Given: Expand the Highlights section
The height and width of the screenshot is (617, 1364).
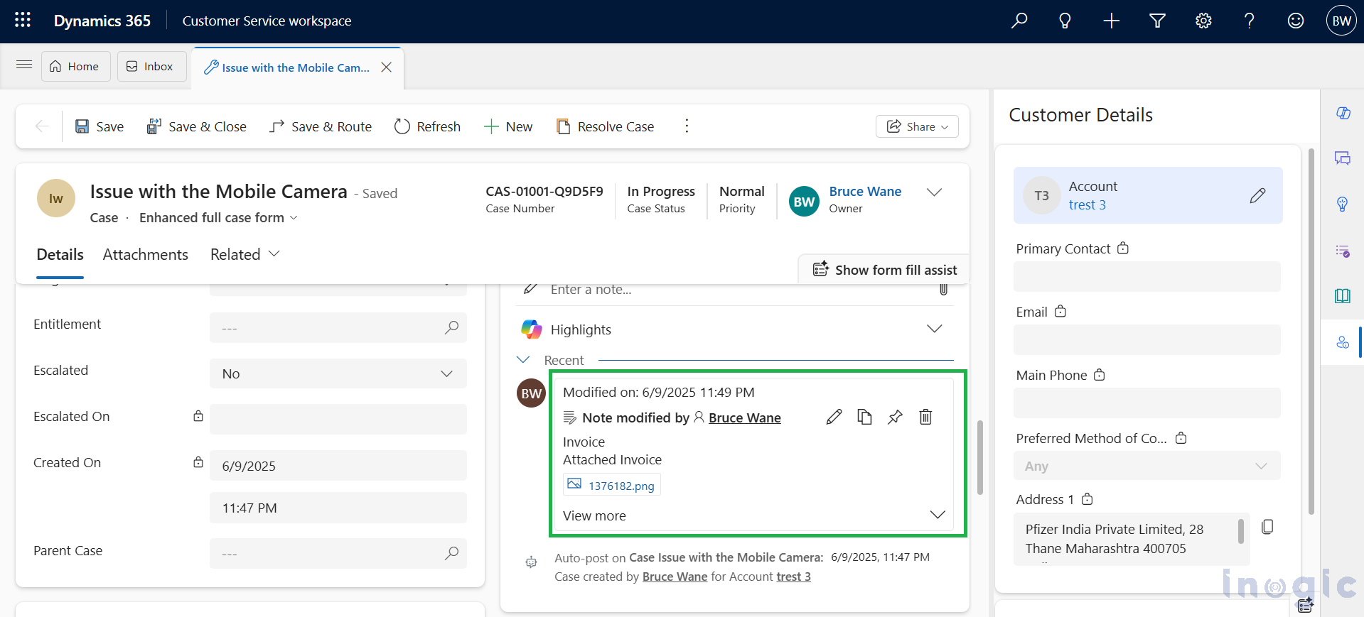Looking at the screenshot, I should (935, 329).
